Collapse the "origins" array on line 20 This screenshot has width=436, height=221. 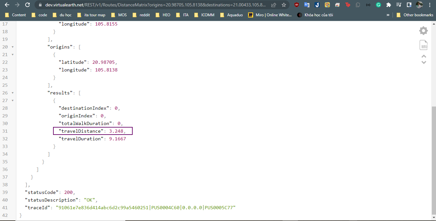(12, 47)
